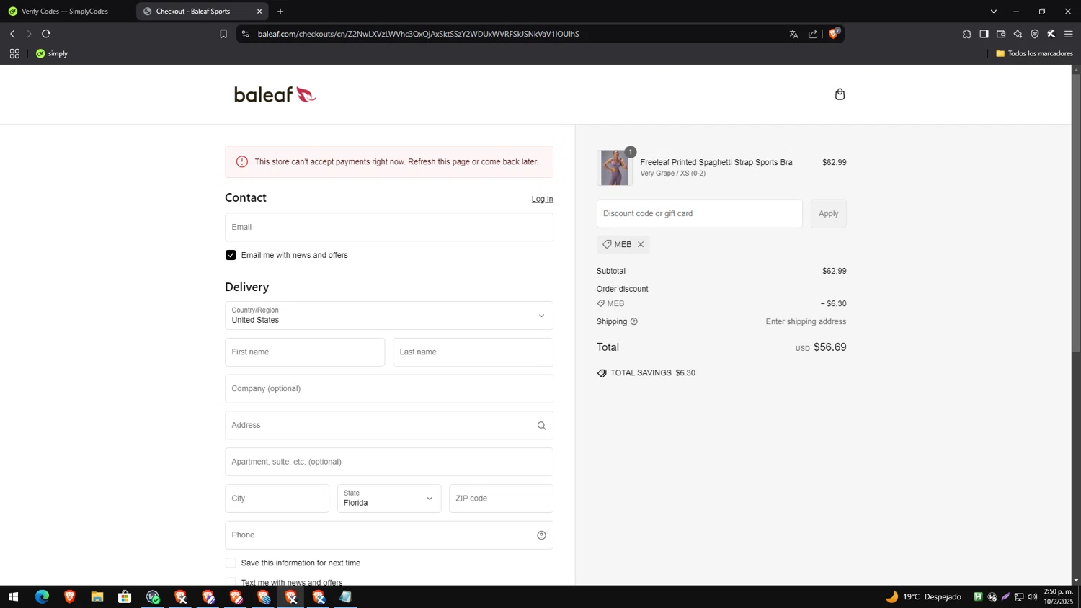Image resolution: width=1081 pixels, height=608 pixels.
Task: Close the Checkout - Baleaf Sports tab
Action: pyautogui.click(x=259, y=12)
